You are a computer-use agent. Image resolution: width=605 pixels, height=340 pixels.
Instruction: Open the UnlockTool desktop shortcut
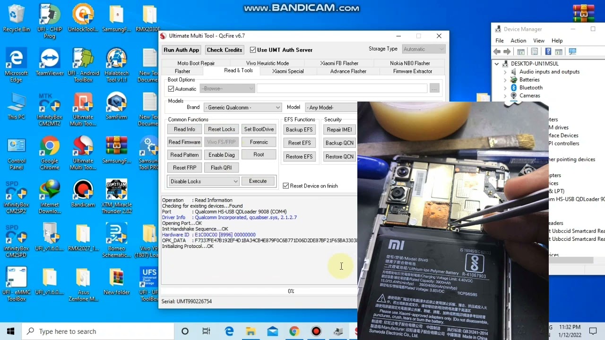point(83,19)
